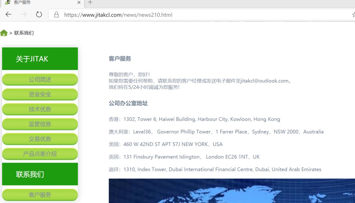Select the 客户服务 browser tab
Image resolution: width=355 pixels, height=203 pixels.
click(42, 2)
